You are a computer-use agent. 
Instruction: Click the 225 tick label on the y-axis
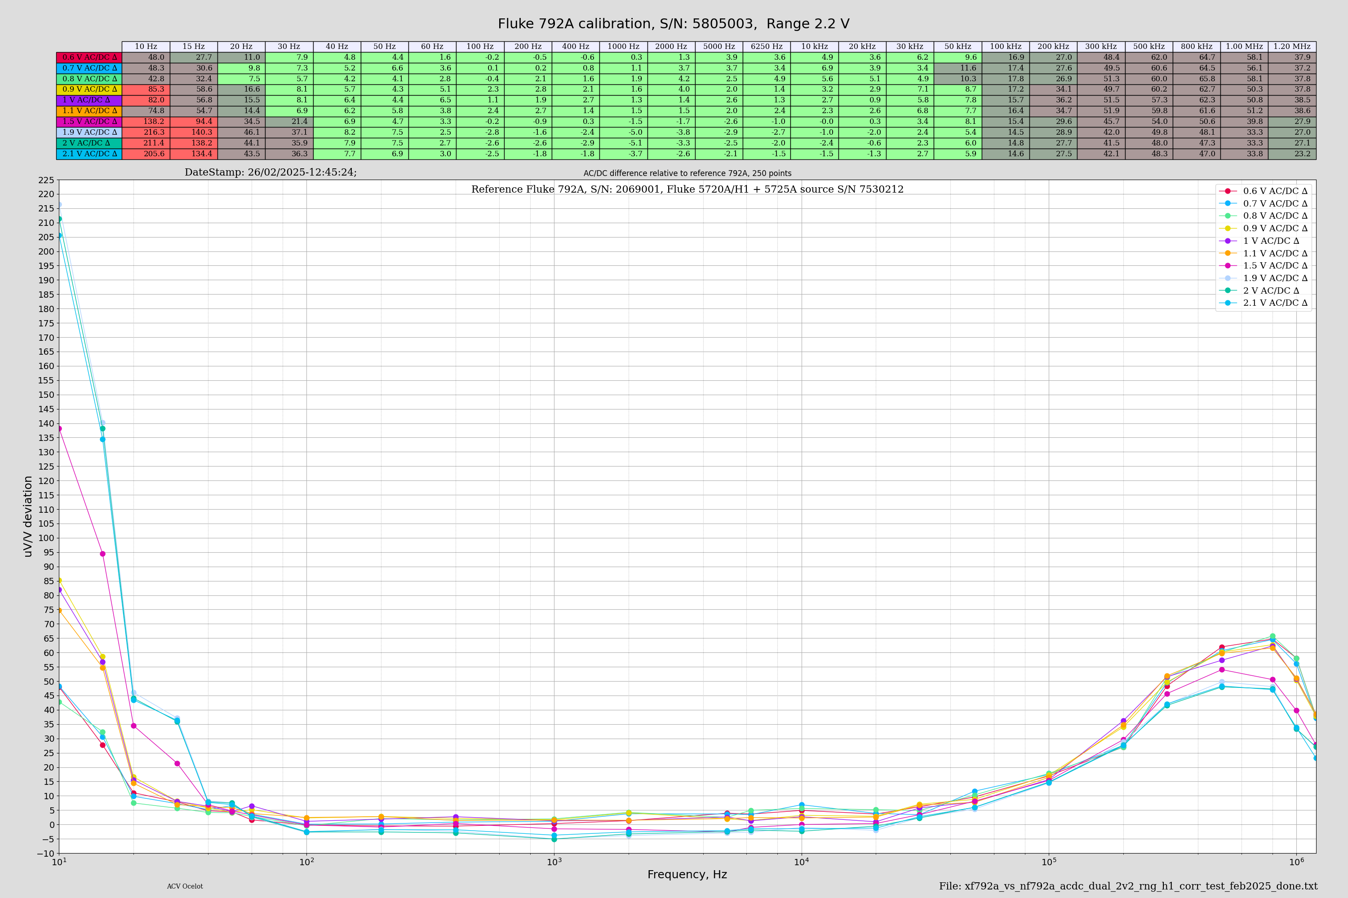[46, 180]
